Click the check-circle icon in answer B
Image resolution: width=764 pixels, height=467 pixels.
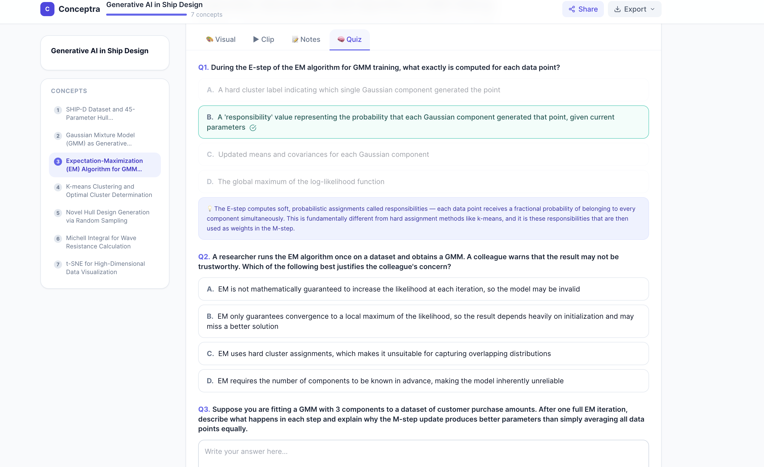tap(253, 128)
